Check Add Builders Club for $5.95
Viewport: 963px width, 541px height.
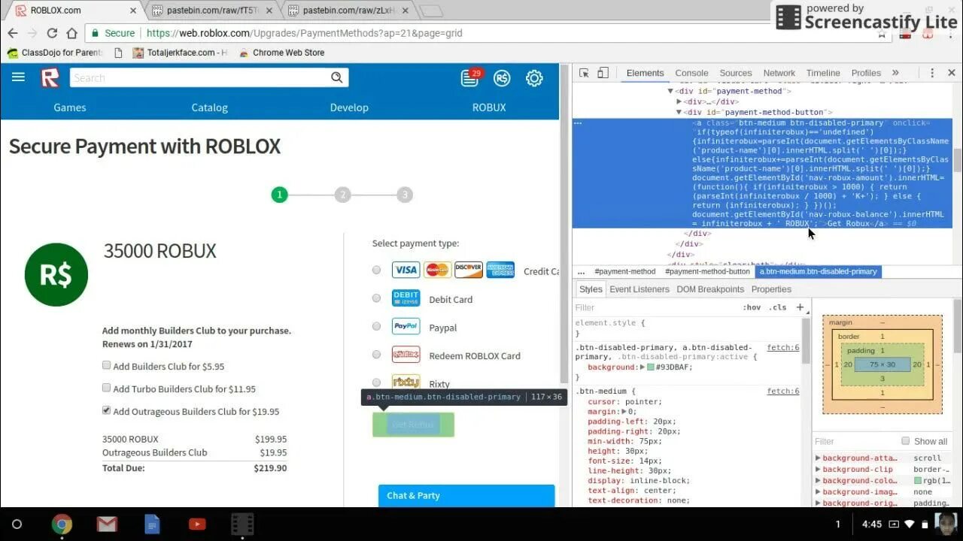(x=107, y=366)
